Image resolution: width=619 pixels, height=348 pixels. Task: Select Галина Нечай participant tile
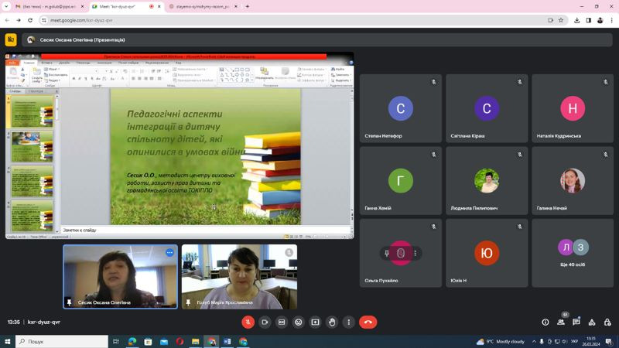click(x=573, y=181)
